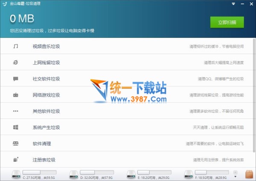Expand more drives with the bottom arrow
Screen dimensions: 256x181
[235, 177]
